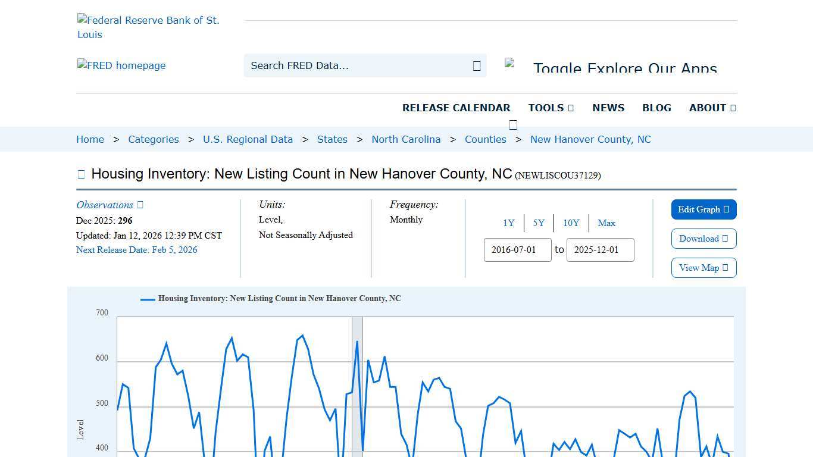Open FRED homepage via its logo
Screen dimensions: 813x457
click(x=121, y=65)
